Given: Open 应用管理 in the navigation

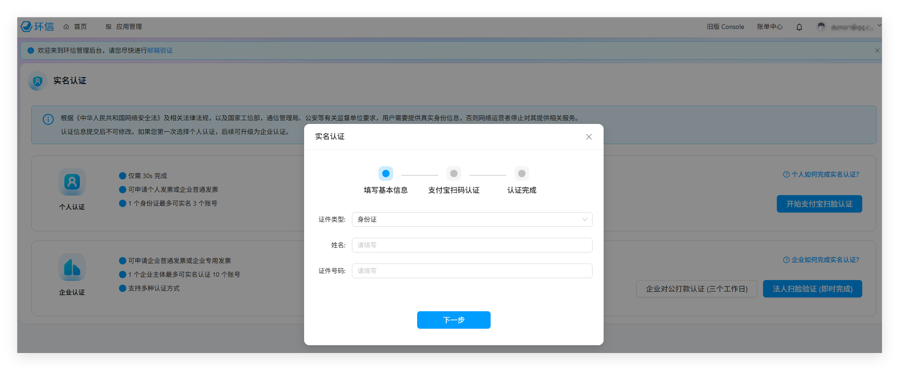Looking at the screenshot, I should click(124, 27).
